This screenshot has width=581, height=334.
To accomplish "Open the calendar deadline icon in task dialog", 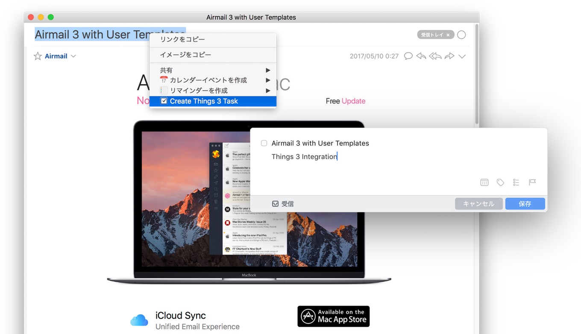I will click(484, 182).
